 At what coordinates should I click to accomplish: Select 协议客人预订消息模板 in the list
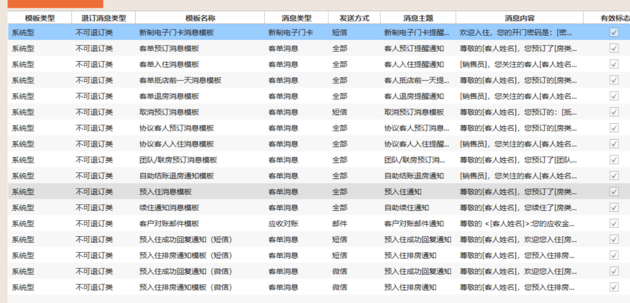coord(176,128)
